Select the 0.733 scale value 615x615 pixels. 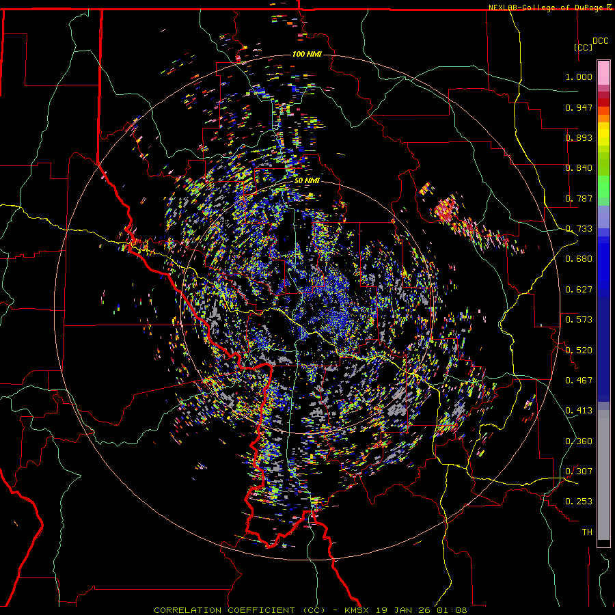579,229
